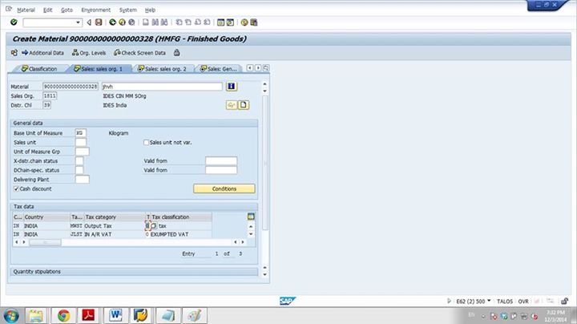Click the green Enter checkmark icon
Viewport: 577px width, 324px height.
[x=14, y=22]
